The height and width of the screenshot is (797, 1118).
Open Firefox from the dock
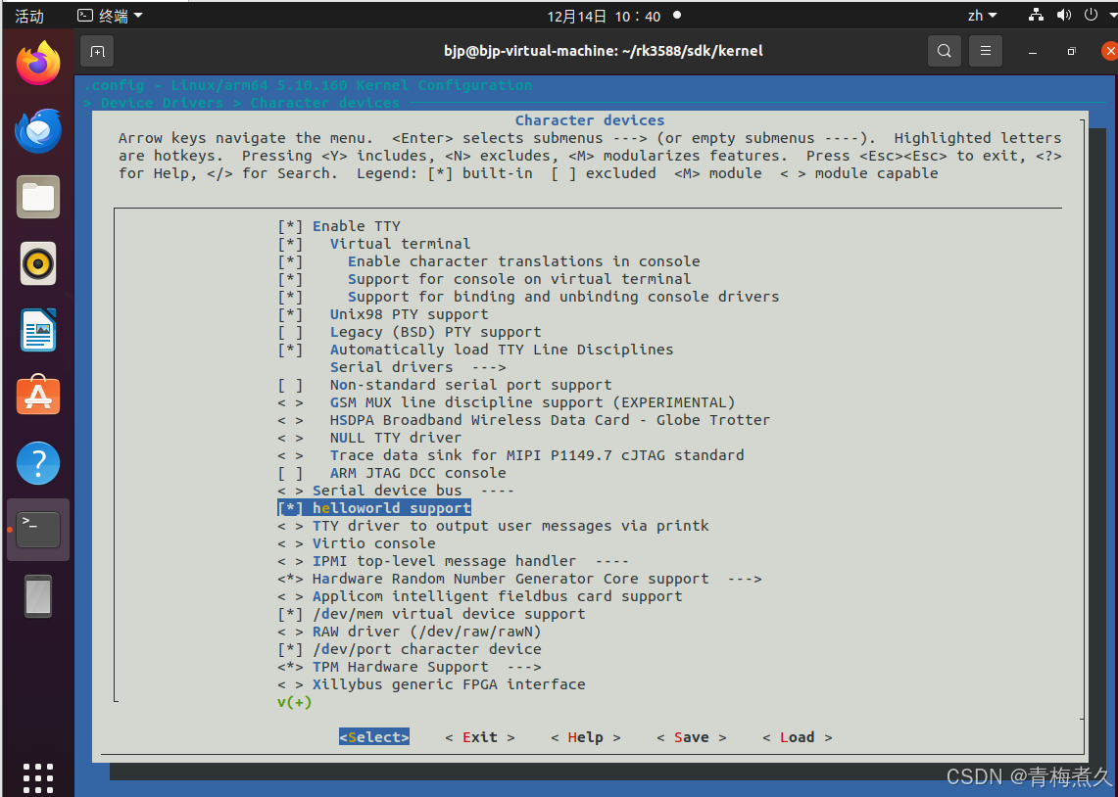(x=38, y=63)
